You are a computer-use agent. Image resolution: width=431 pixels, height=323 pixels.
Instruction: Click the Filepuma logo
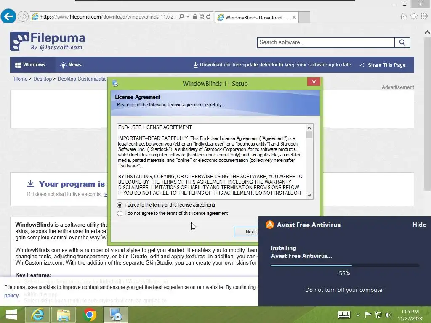pyautogui.click(x=48, y=41)
